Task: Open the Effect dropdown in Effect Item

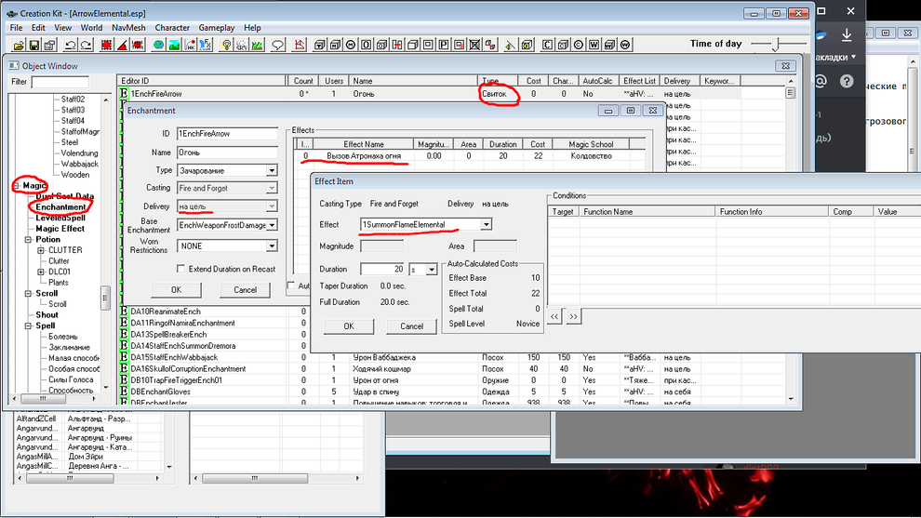Action: click(487, 225)
